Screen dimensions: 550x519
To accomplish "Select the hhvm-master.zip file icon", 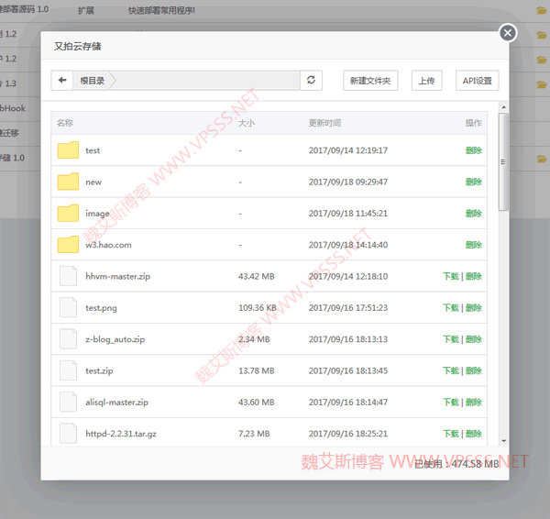I will point(69,276).
